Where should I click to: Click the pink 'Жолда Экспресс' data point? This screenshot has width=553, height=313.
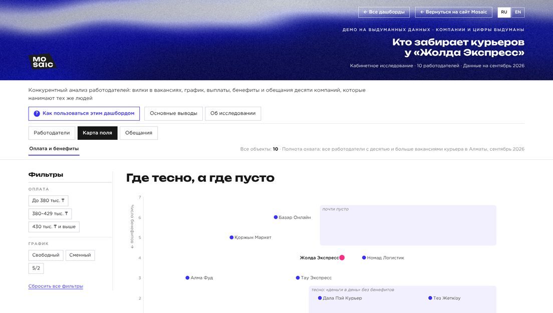[x=342, y=257]
